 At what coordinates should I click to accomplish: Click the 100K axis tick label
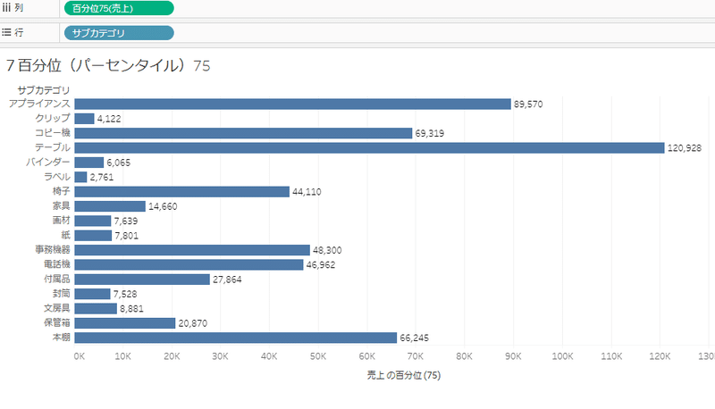pyautogui.click(x=562, y=356)
